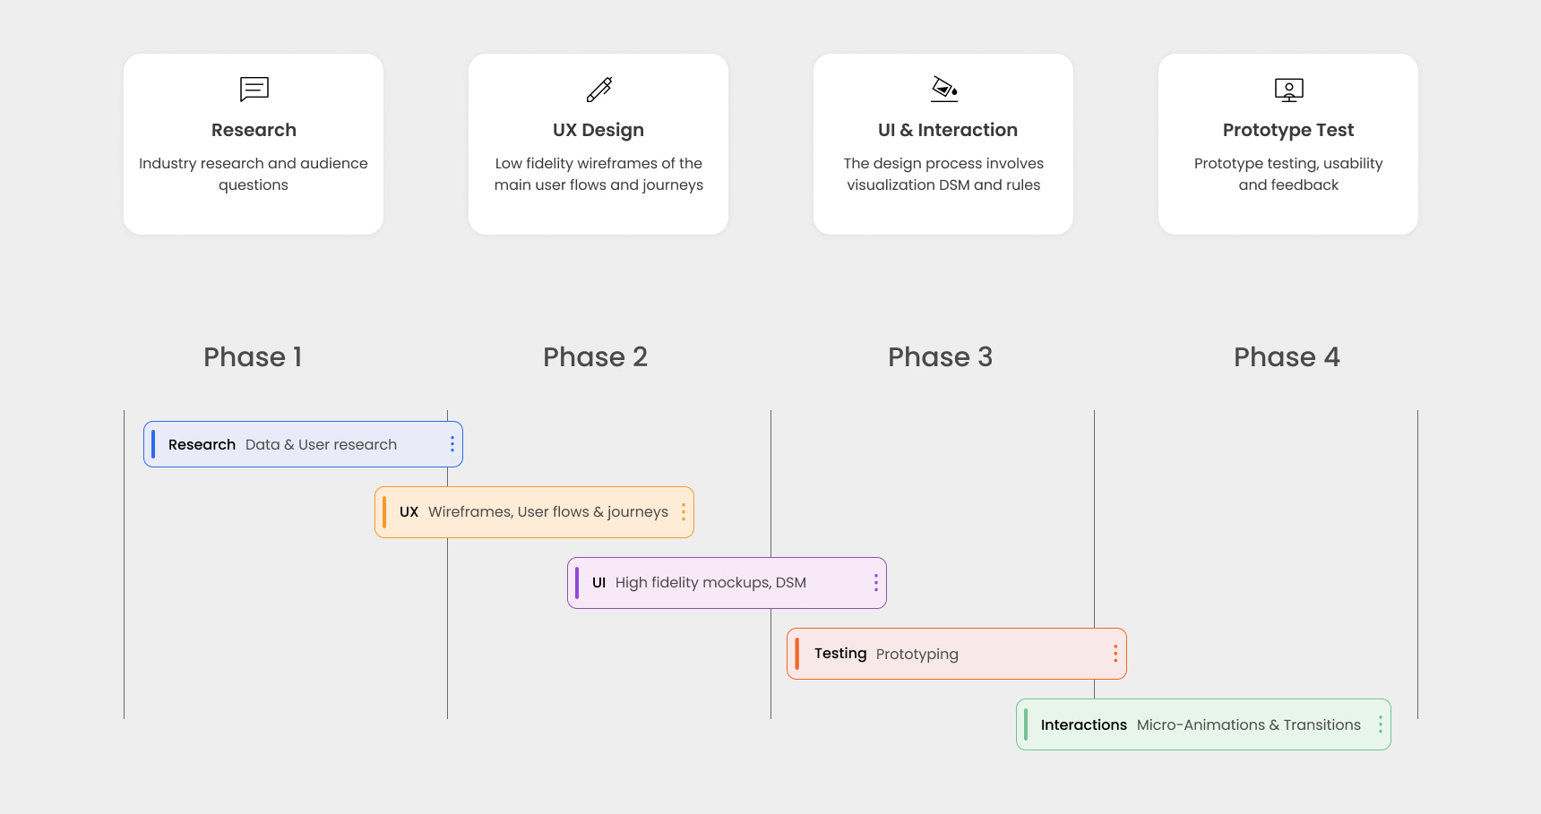Click the UX Design pencil icon
This screenshot has width=1541, height=814.
(x=598, y=89)
